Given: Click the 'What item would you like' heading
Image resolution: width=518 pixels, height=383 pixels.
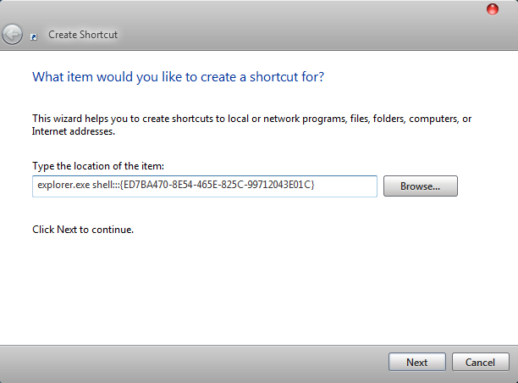Looking at the screenshot, I should 178,77.
